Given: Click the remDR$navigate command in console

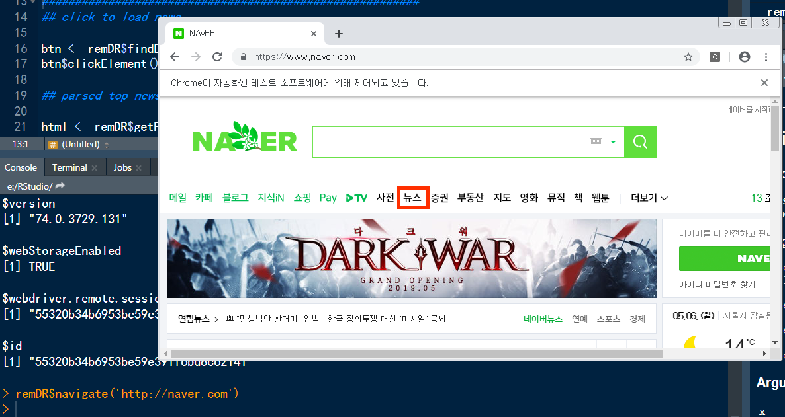Looking at the screenshot, I should [x=127, y=393].
